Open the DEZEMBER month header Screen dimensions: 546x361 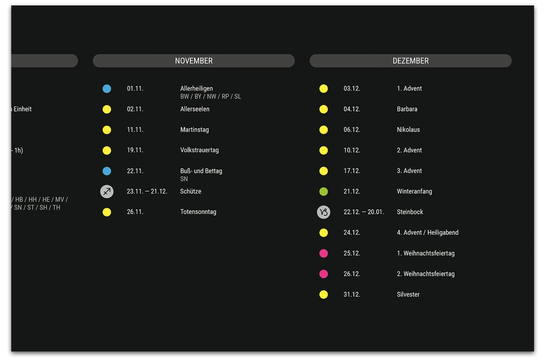pyautogui.click(x=411, y=61)
